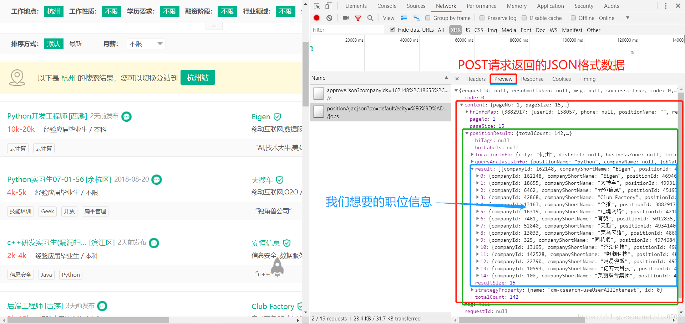Show overview view icon
Screen dimensions: 685x324
point(416,18)
